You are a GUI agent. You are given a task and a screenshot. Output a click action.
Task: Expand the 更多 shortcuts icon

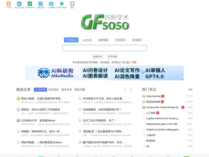point(72,4)
